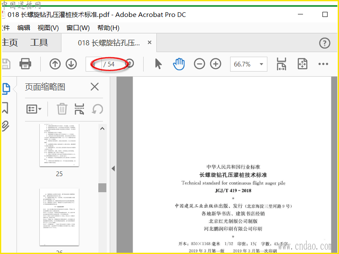Viewport: 339px width, 254px height.
Task: Open more tools ellipsis menu
Action: point(323,64)
